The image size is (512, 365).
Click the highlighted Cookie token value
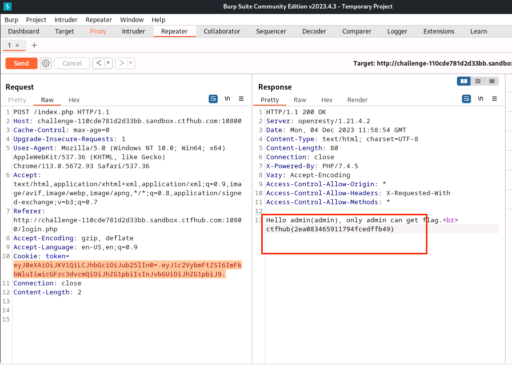pyautogui.click(x=127, y=269)
